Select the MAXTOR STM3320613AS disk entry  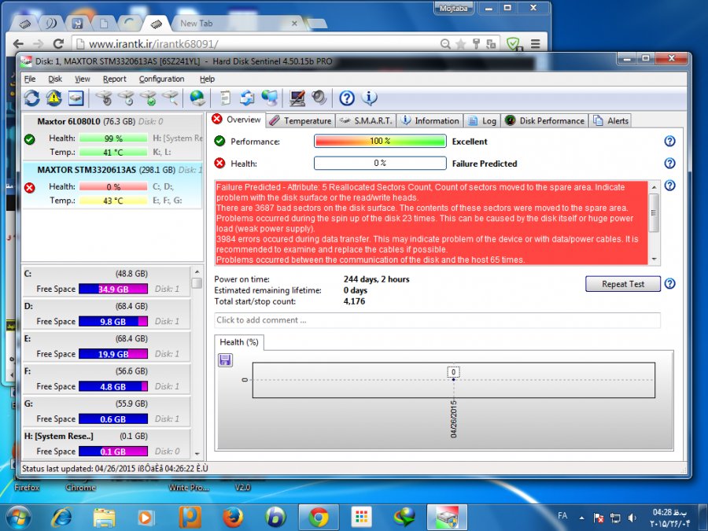[112, 185]
